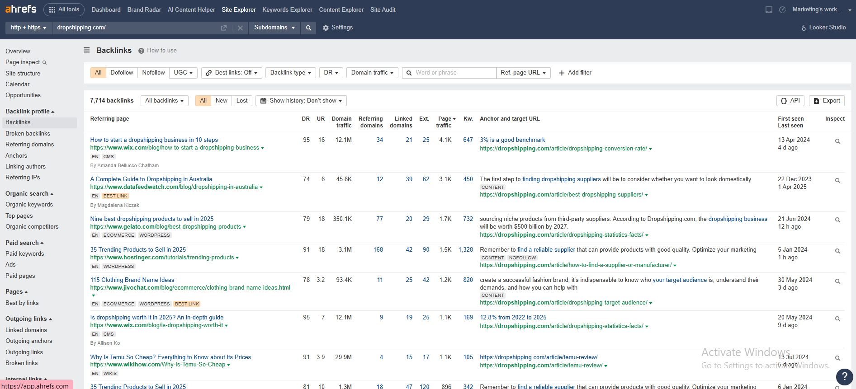
Task: Toggle the hamburger menu beside Backlinks title
Action: coord(87,50)
